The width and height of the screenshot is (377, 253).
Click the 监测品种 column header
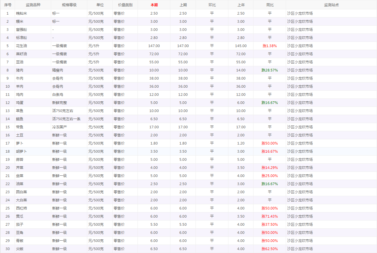33,5
